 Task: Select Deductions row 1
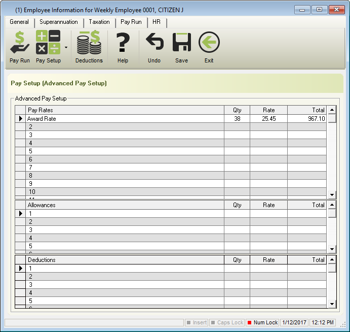(171, 269)
